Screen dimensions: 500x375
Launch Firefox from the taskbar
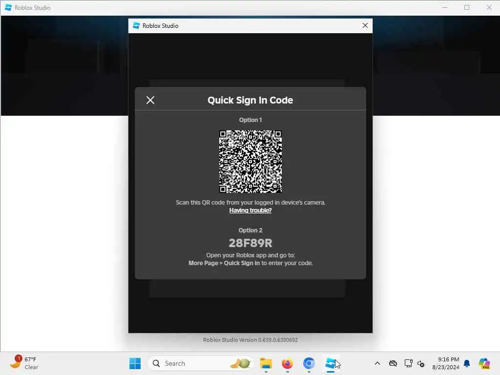click(287, 363)
